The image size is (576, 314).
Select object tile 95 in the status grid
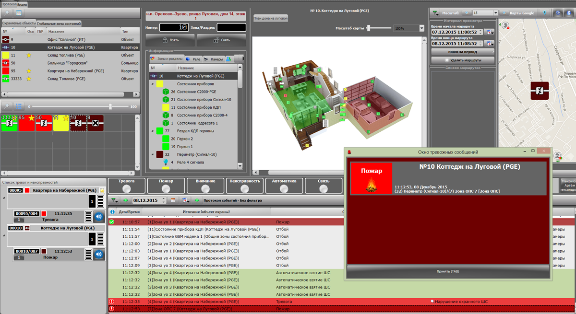(x=26, y=123)
